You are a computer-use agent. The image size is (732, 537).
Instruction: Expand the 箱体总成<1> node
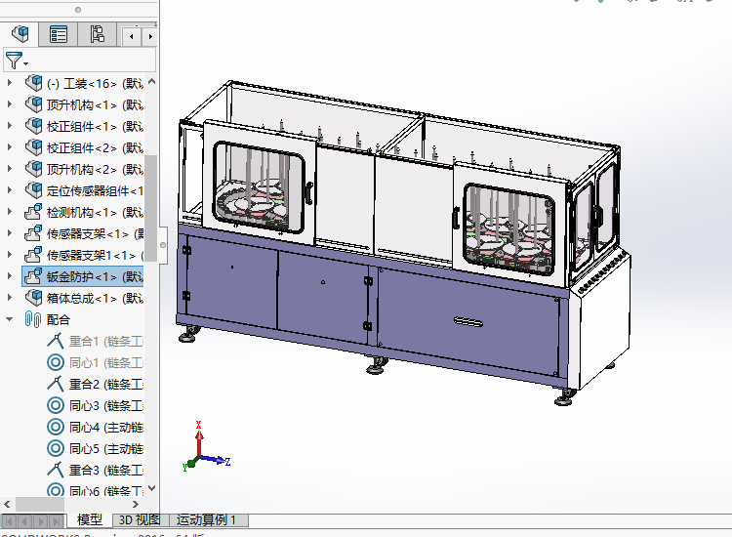pos(10,298)
